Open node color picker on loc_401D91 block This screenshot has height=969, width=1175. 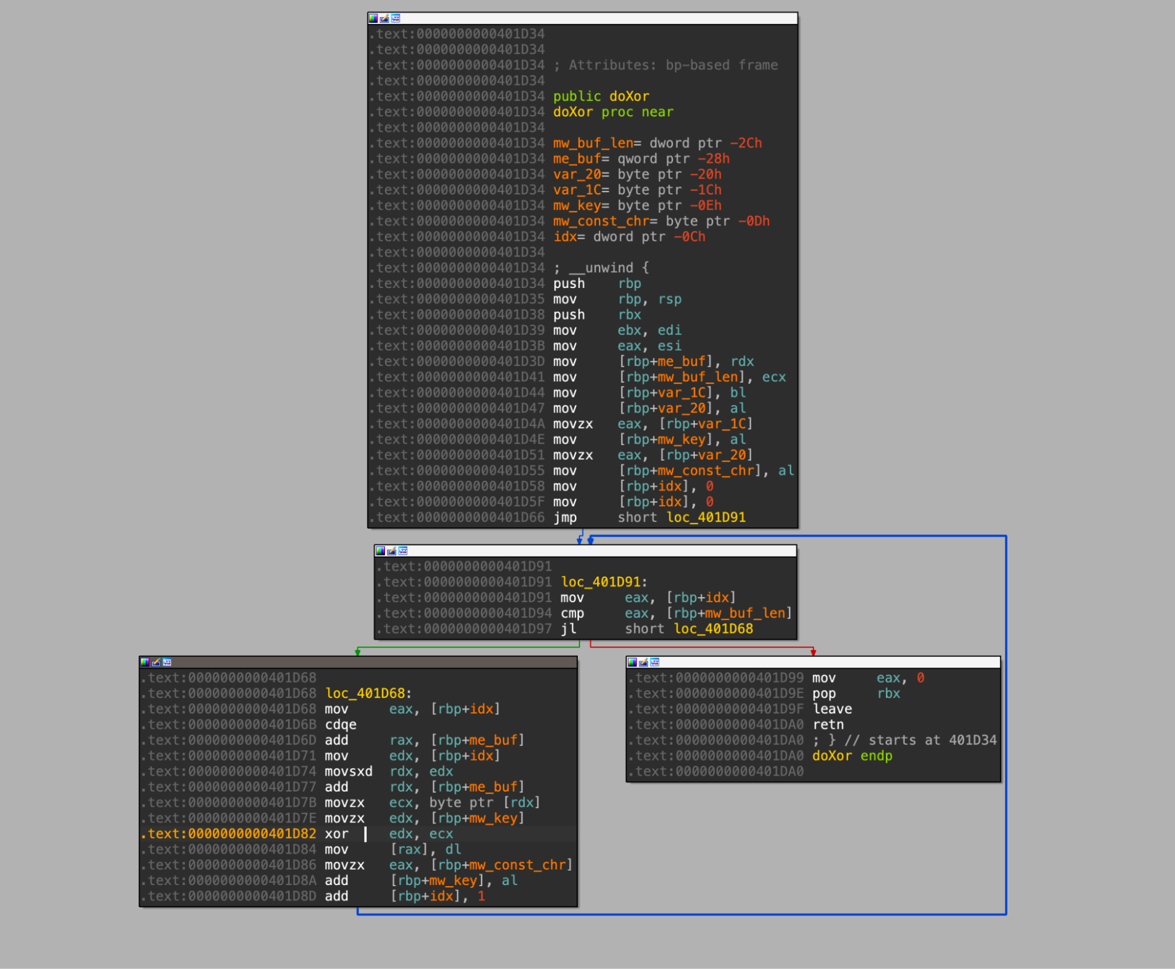pos(380,551)
